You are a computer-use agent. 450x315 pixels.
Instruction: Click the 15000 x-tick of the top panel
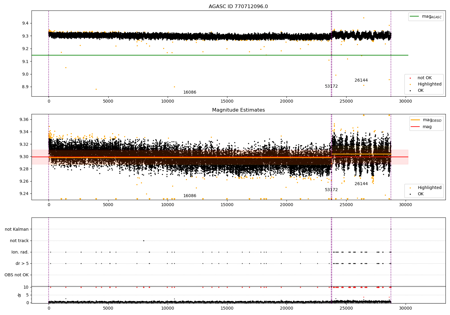coord(227,101)
